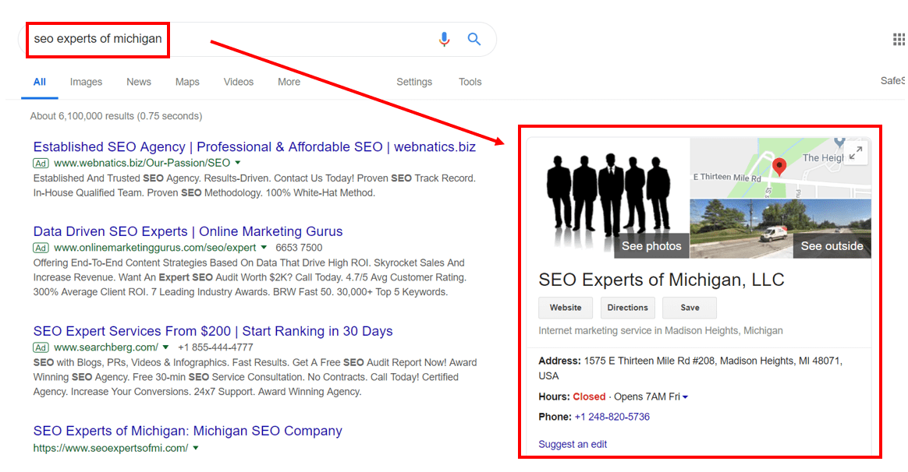This screenshot has width=908, height=472.
Task: Open the Google apps grid icon
Action: tap(898, 40)
